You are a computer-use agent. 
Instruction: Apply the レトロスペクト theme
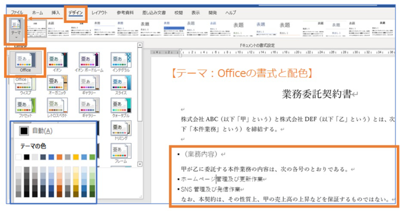(57, 108)
